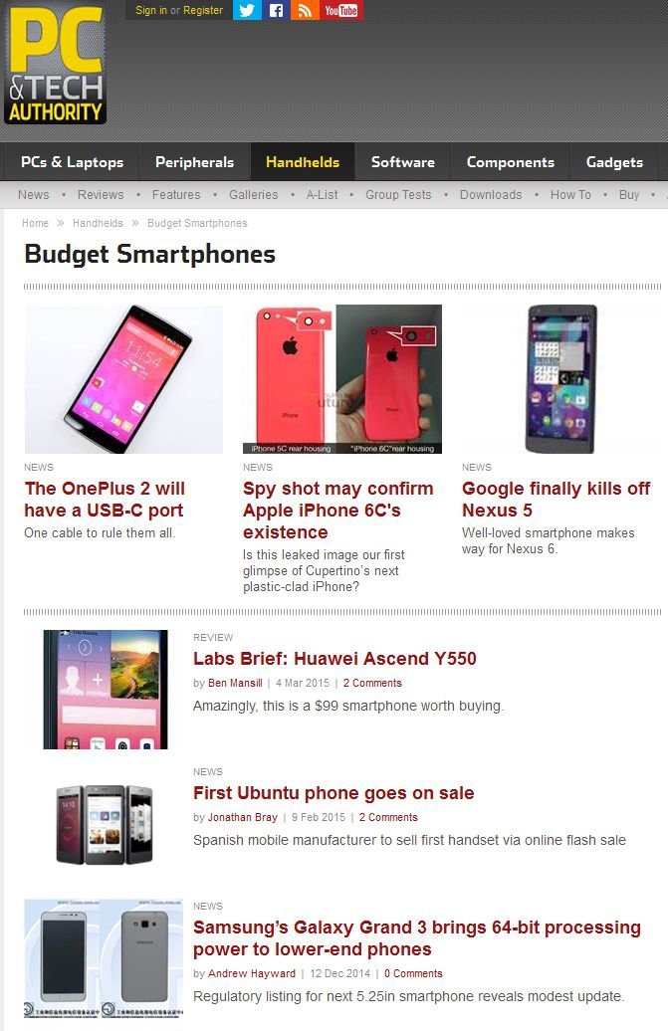Open Labs Brief: Huawei Ascend Y550 article

(x=334, y=658)
